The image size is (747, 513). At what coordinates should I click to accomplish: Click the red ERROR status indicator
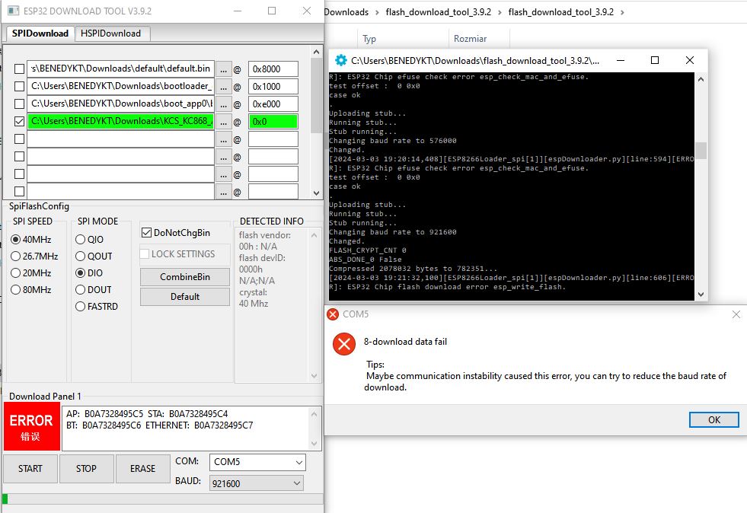30,426
